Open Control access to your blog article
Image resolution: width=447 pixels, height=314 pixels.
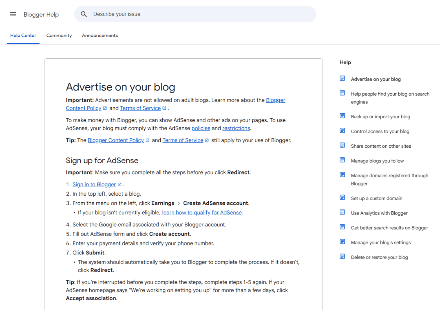380,131
